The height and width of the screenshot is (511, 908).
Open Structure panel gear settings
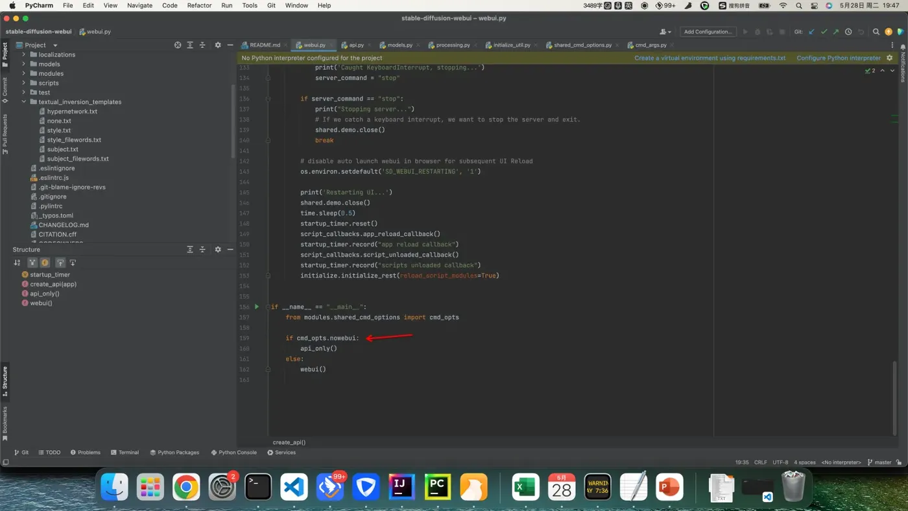(x=218, y=250)
